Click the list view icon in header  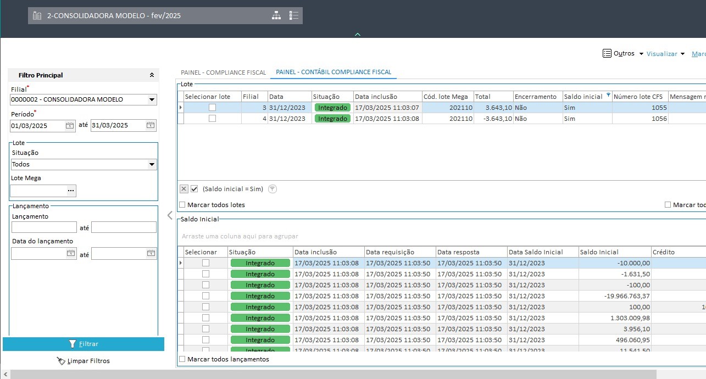tap(294, 15)
